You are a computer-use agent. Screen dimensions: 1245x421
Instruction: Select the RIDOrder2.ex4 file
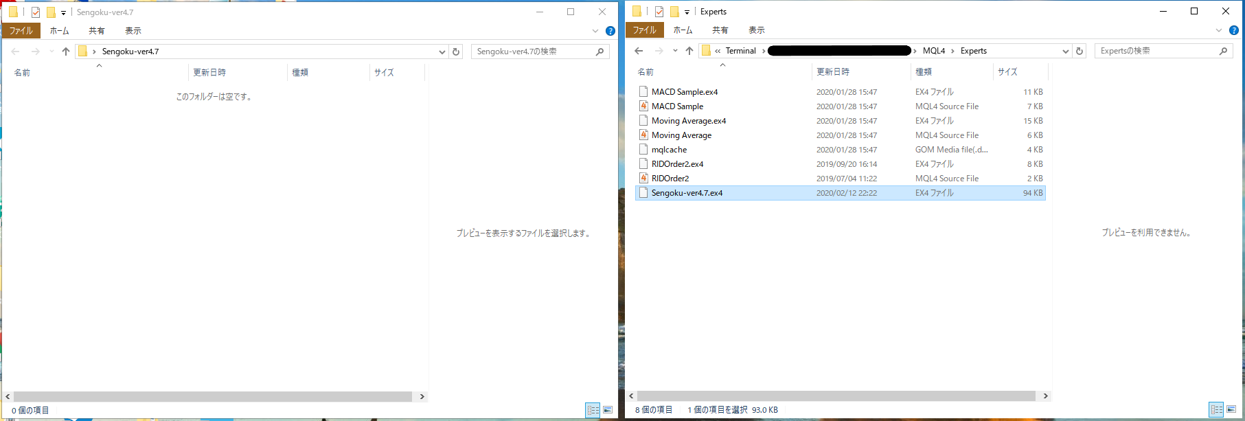(x=677, y=164)
